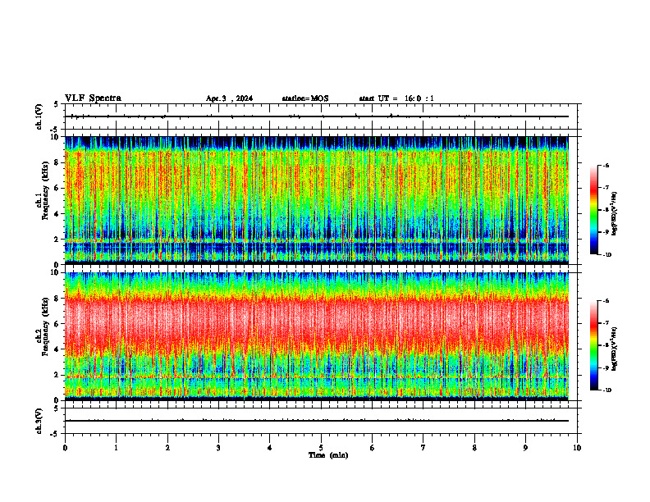Click time axis tick label "10"
The height and width of the screenshot is (502, 650).
point(577,448)
